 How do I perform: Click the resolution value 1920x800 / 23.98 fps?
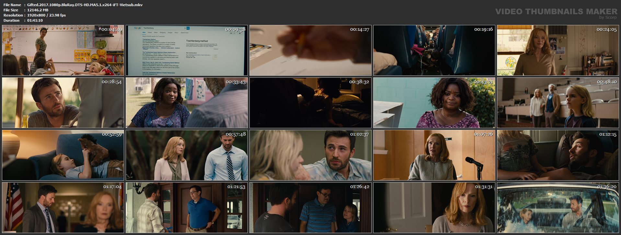[x=46, y=15]
